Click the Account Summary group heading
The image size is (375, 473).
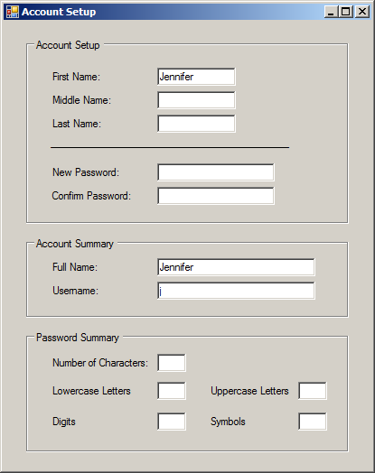pyautogui.click(x=75, y=244)
